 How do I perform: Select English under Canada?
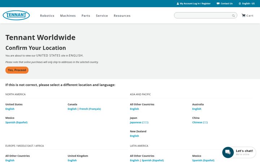coord(72,109)
